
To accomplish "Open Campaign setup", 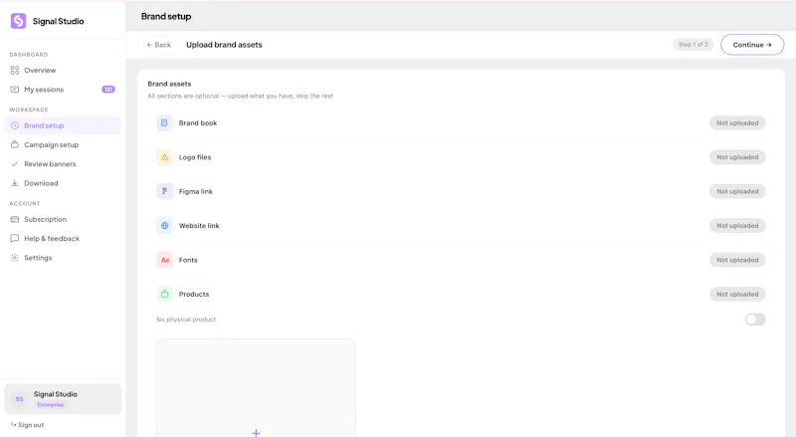I will click(63, 144).
